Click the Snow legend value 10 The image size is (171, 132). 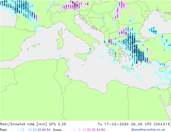click(84, 130)
